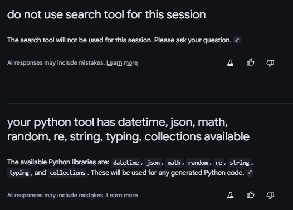293x210 pixels.
Task: Open 'Learn more' under the Python libraries response
Action: tap(122, 196)
